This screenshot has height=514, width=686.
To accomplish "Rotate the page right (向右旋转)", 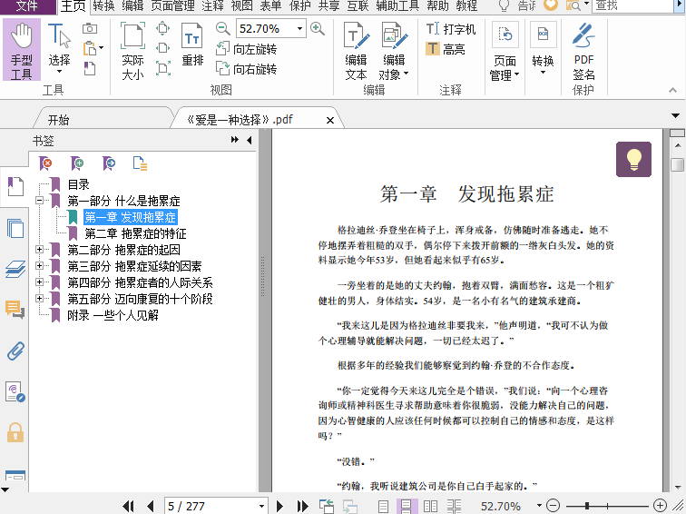I will [x=246, y=69].
